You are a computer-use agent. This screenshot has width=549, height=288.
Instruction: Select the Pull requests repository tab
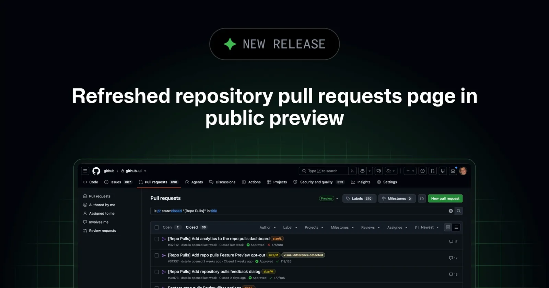tap(158, 182)
